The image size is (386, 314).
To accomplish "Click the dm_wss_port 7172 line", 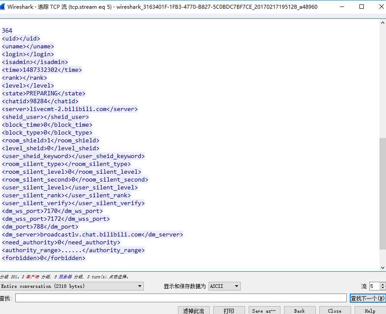I will (x=56, y=219).
